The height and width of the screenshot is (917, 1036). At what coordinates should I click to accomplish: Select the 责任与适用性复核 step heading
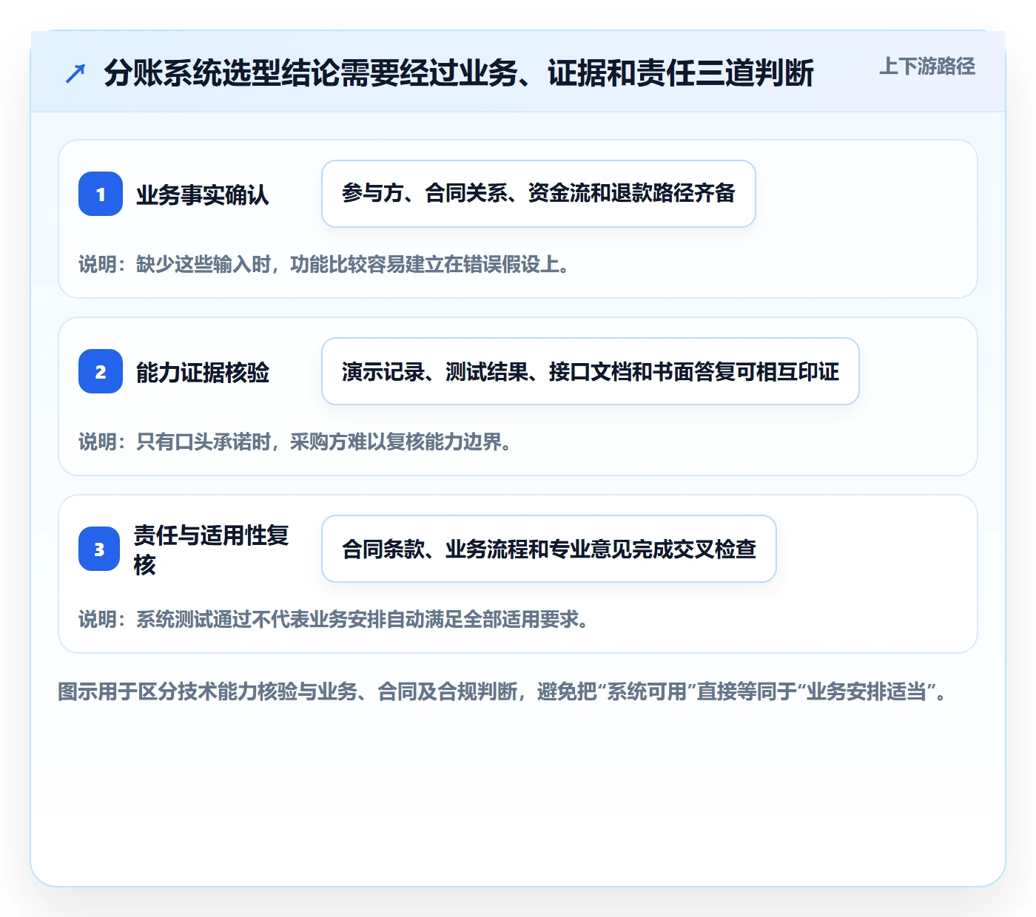click(x=211, y=549)
